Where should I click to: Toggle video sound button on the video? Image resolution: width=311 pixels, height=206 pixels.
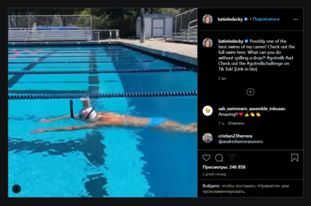16,188
